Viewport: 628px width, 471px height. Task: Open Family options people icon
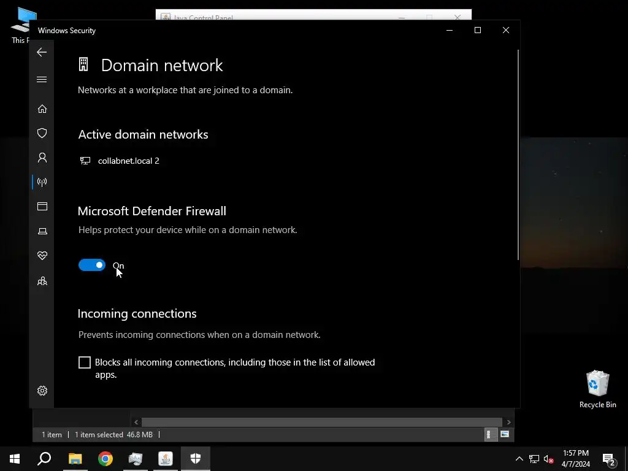[42, 281]
